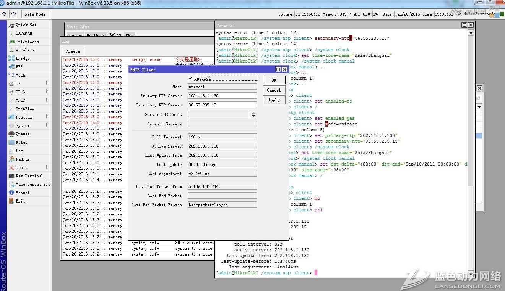Expand the Server DNS Names field arrows
505x291 pixels.
pos(253,114)
